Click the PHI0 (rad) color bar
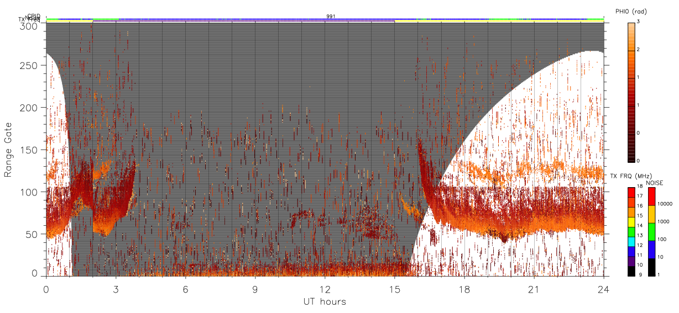This screenshot has width=679, height=313. pos(631,92)
